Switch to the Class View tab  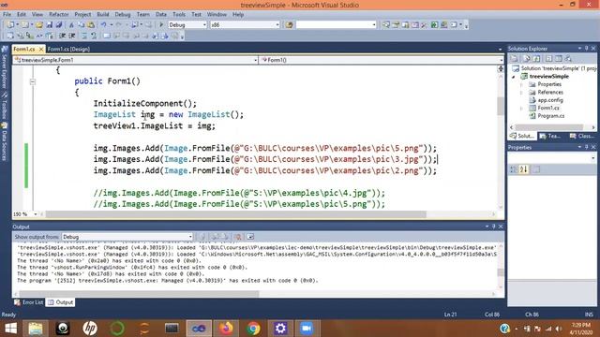581,136
